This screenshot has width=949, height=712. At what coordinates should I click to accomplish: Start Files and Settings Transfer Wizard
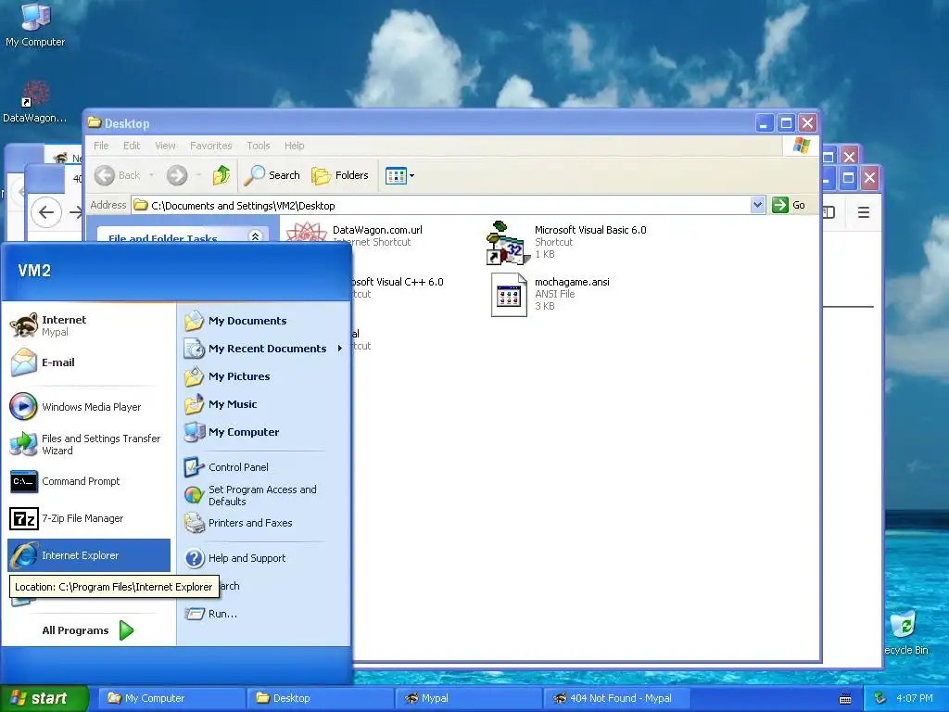click(x=90, y=444)
